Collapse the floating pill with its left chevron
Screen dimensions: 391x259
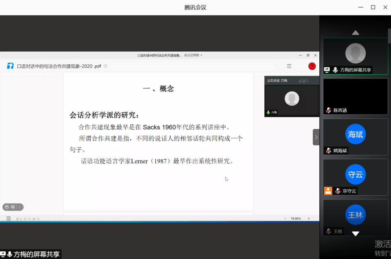[20, 207]
